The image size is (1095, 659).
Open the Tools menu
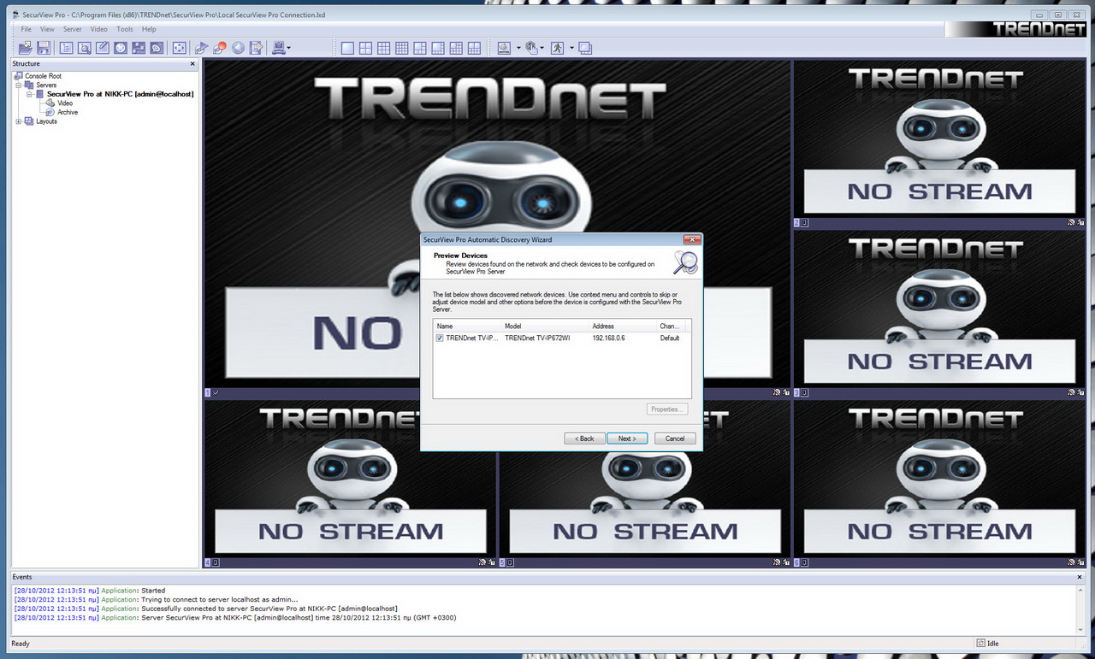[125, 29]
